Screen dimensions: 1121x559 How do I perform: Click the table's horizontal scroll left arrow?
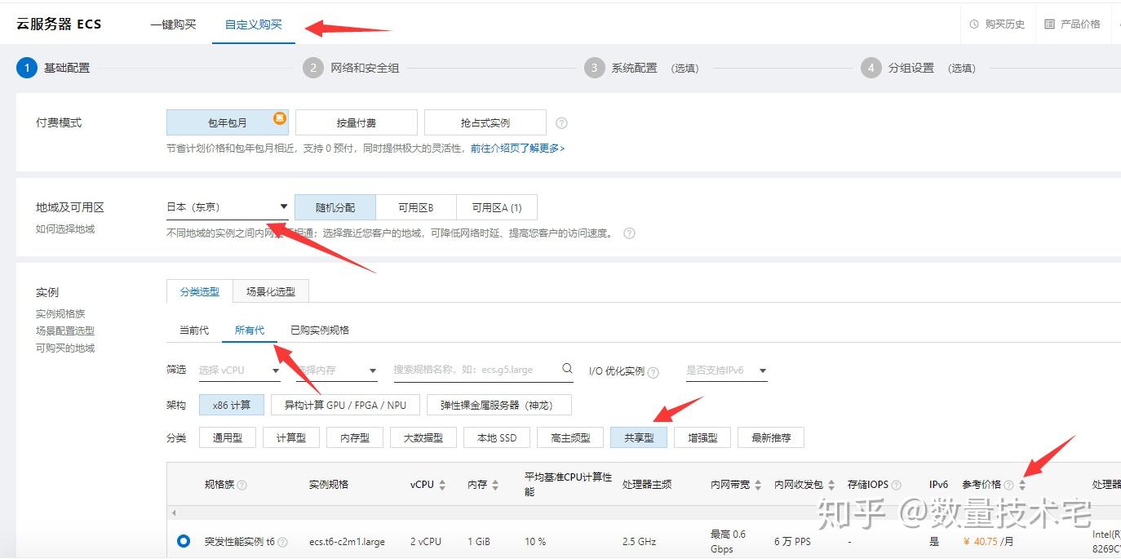[173, 512]
